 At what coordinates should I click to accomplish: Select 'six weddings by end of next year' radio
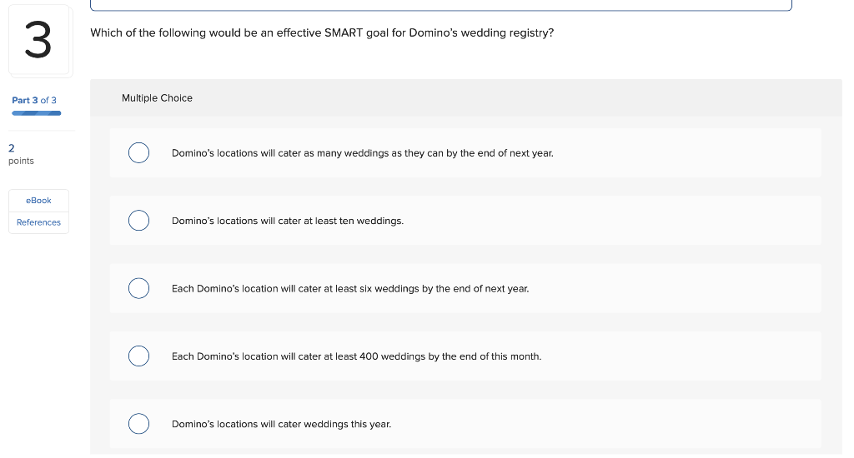pos(139,288)
